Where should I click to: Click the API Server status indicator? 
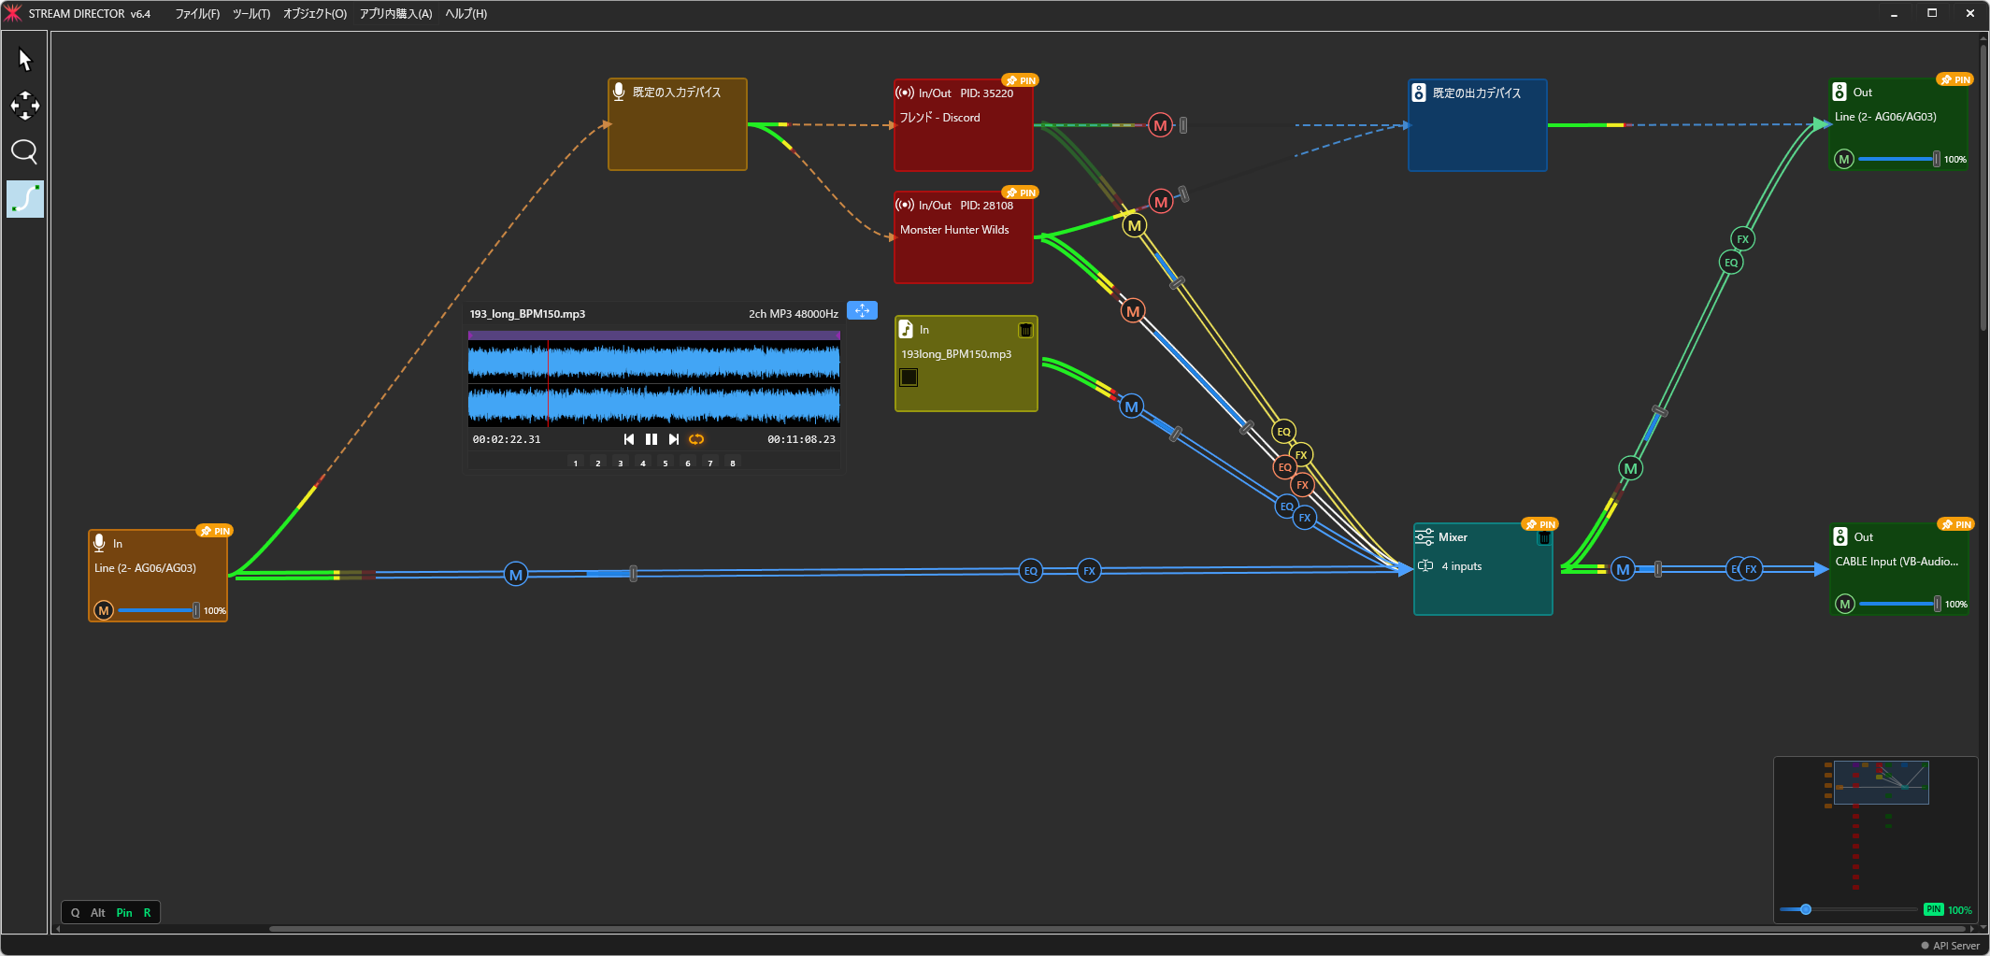click(1950, 946)
